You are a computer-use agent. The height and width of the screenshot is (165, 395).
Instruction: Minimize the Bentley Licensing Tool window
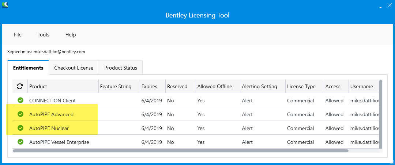point(381,5)
